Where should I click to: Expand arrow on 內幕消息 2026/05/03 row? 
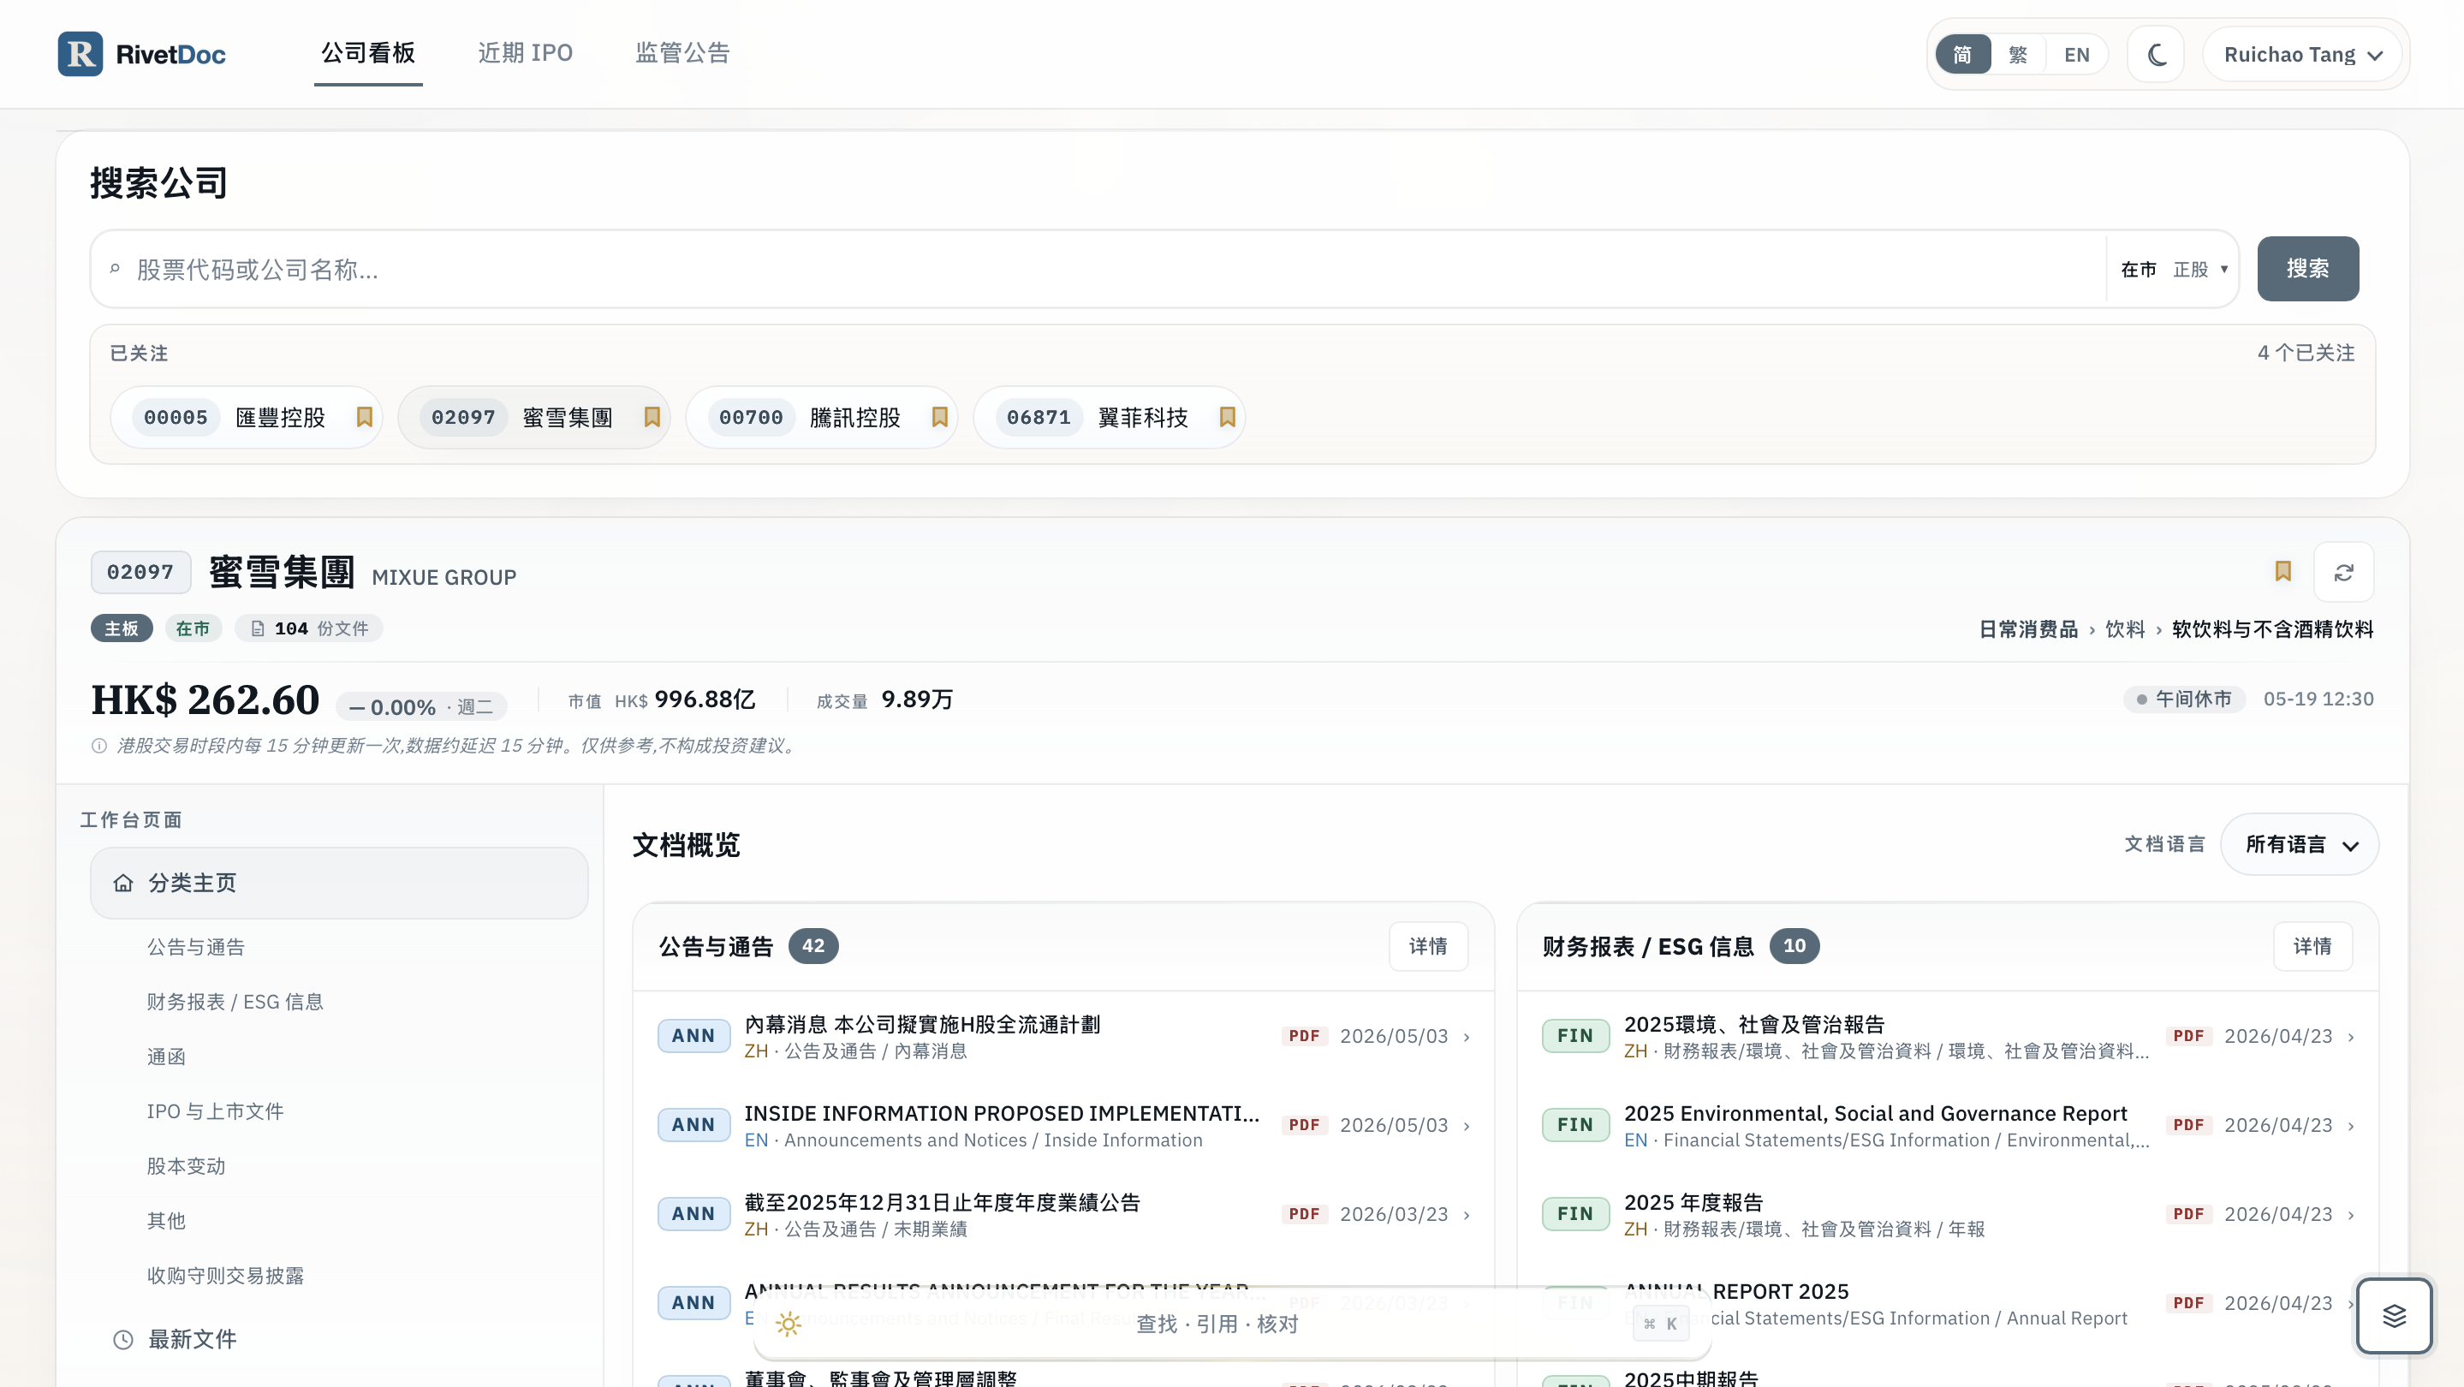[1467, 1037]
